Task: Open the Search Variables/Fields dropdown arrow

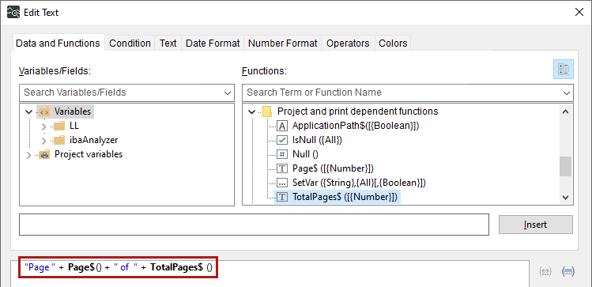Action: tap(228, 93)
